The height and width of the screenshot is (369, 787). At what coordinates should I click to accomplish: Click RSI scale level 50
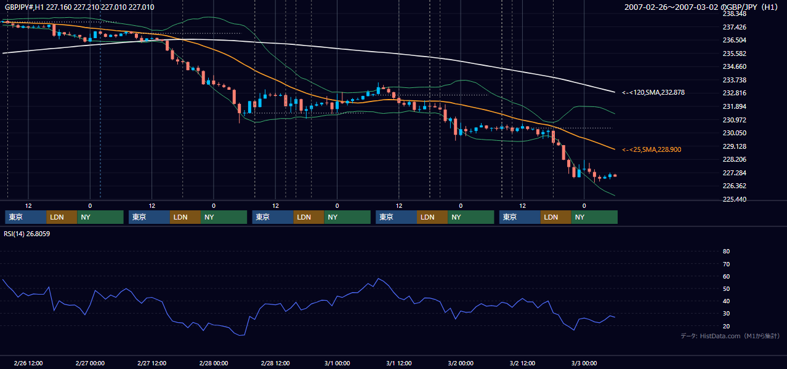tap(726, 288)
